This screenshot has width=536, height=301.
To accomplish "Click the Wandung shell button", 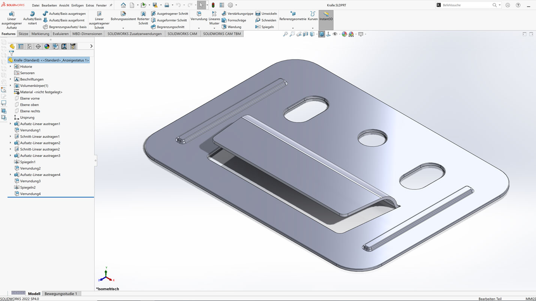I will 231,27.
